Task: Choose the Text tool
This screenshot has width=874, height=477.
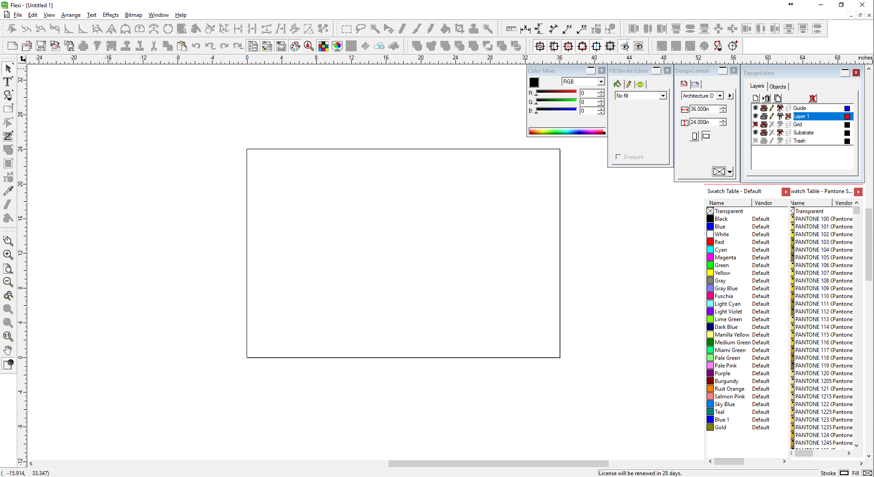Action: (x=8, y=82)
